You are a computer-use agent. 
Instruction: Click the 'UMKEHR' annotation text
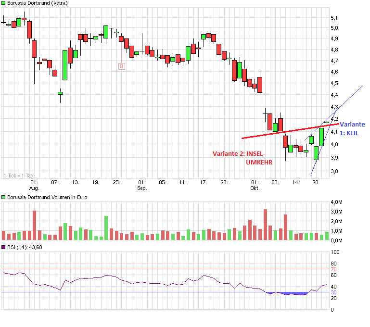pyautogui.click(x=259, y=162)
